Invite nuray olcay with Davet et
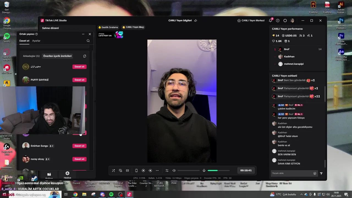Viewport: 352px width, 198px height. pos(79,159)
